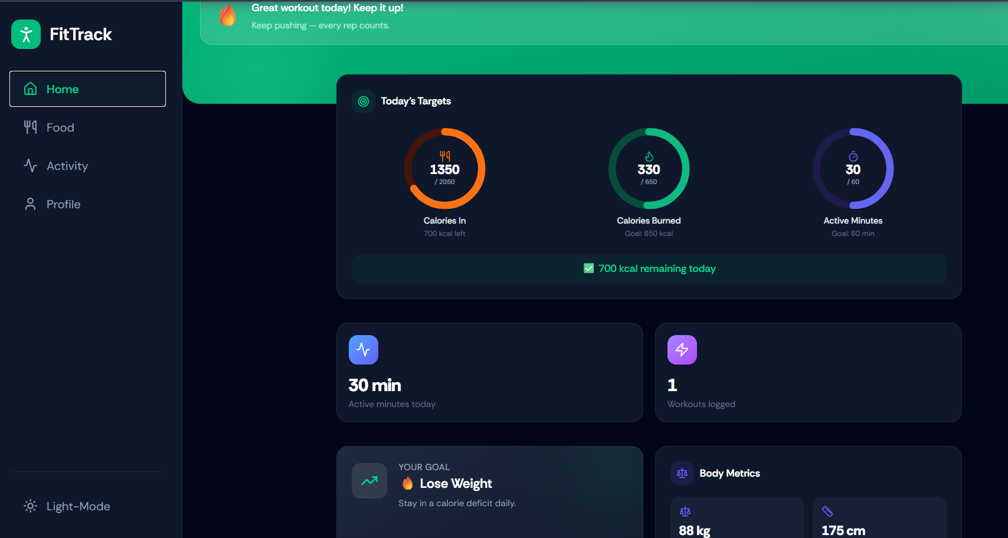Click the Body Metrics scale icon
Viewport: 1008px width, 538px height.
click(682, 473)
